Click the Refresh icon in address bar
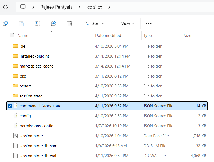This screenshot has height=162, width=214. 5,7
